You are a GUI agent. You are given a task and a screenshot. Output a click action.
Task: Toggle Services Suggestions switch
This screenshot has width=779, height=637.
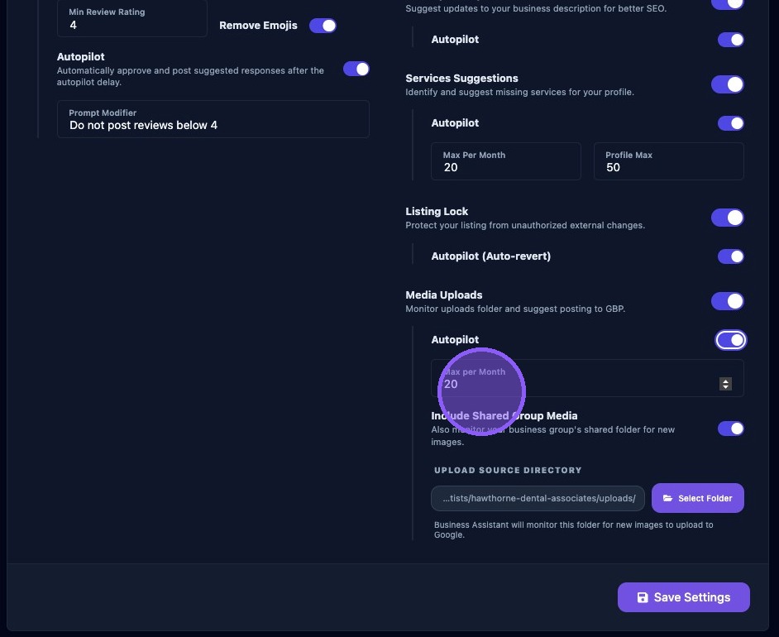tap(728, 84)
